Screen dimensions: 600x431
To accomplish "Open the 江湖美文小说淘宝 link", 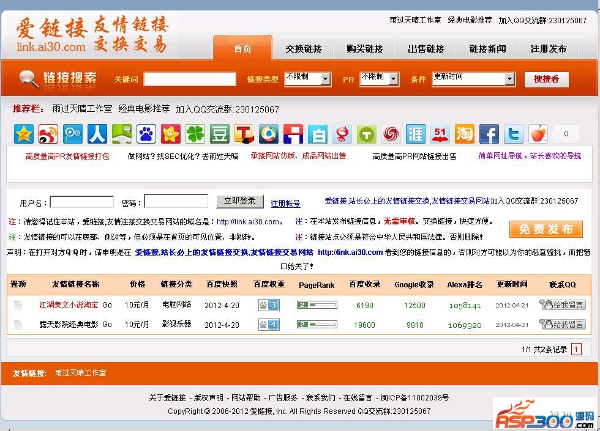I will [x=69, y=305].
